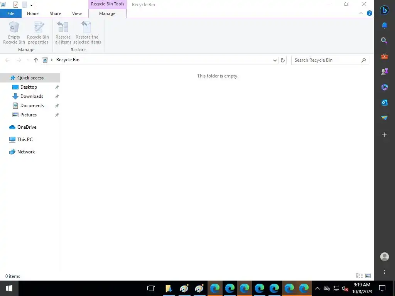Click the search magnifier icon
The width and height of the screenshot is (395, 296).
363,60
